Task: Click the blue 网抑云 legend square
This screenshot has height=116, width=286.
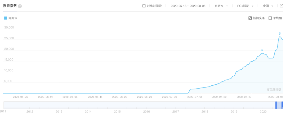Action: point(6,18)
